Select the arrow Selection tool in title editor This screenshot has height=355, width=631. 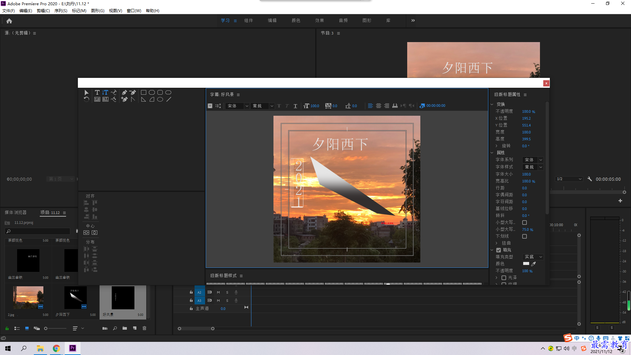86,92
